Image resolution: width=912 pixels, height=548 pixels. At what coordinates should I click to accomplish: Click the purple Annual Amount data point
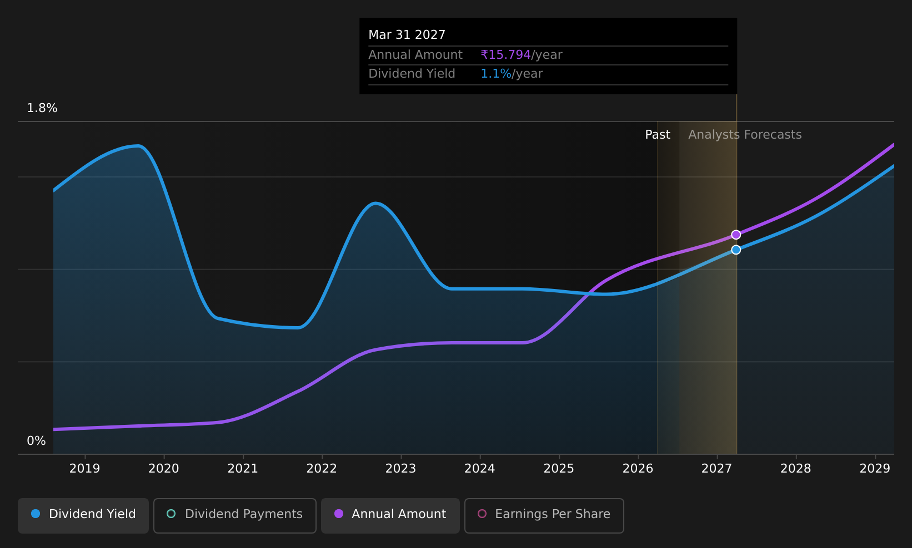[736, 235]
